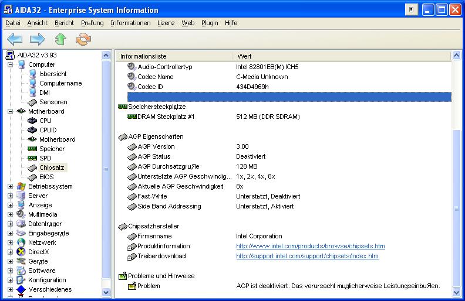Image resolution: width=465 pixels, height=301 pixels.
Task: Click the blue forward arrow toolbar button
Action: tap(38, 39)
